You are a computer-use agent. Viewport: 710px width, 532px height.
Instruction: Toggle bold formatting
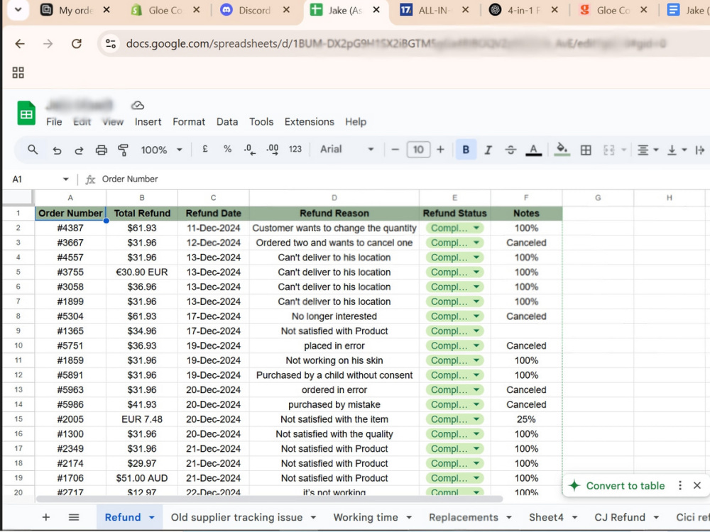pos(466,150)
